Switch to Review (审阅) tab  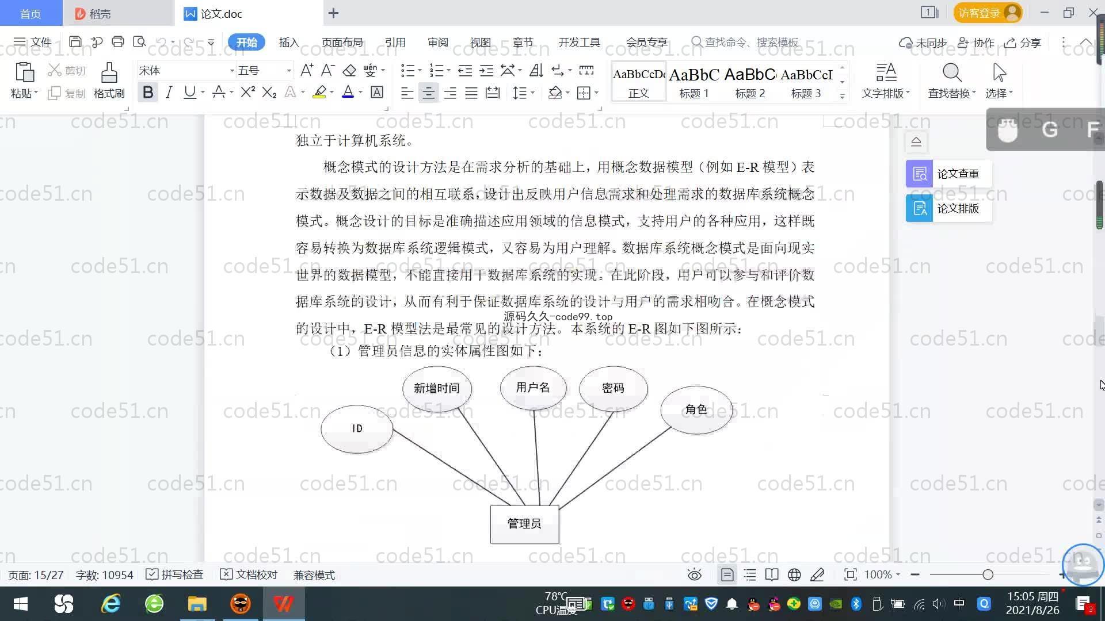coord(437,42)
